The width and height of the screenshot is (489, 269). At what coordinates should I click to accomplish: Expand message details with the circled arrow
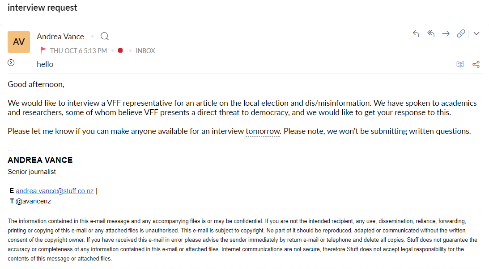coord(11,63)
